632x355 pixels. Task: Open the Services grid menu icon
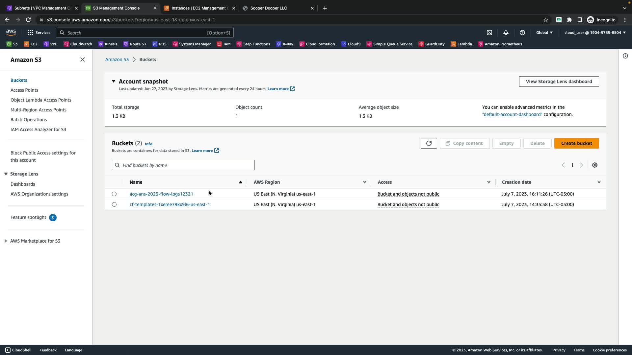[30, 33]
